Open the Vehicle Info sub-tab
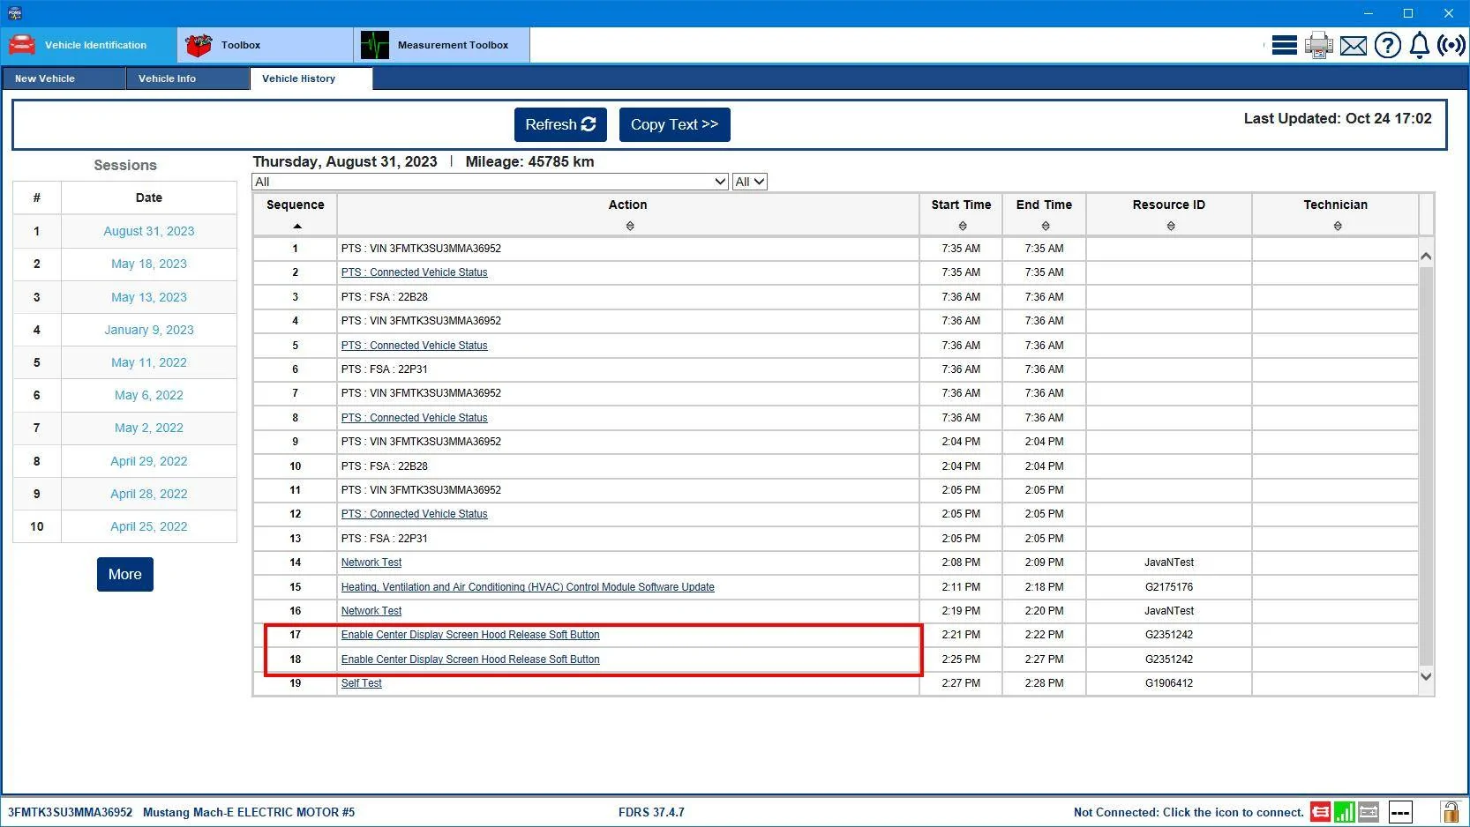The height and width of the screenshot is (827, 1470). pyautogui.click(x=188, y=78)
